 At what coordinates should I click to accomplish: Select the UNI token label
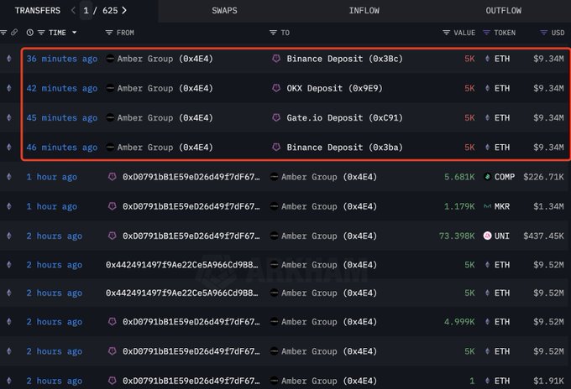tap(502, 236)
